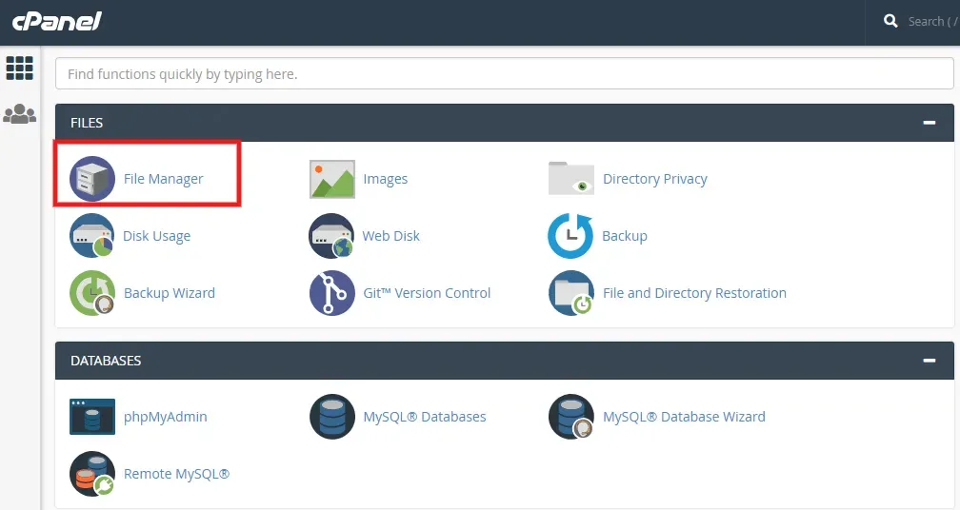Open the phpMyAdmin link
The width and height of the screenshot is (960, 510).
click(x=166, y=417)
